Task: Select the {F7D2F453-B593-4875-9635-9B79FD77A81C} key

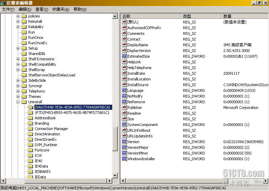Action: 72,113
